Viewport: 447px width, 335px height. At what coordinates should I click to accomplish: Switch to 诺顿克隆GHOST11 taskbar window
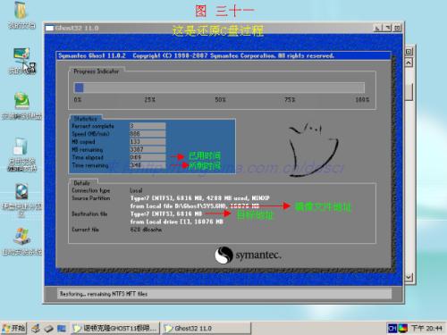(x=114, y=328)
